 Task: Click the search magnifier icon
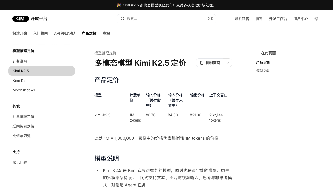[122, 19]
